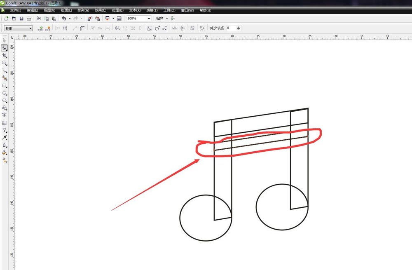This screenshot has width=412, height=270.
Task: Stretch and scale nodes
Action: pyautogui.click(x=150, y=28)
